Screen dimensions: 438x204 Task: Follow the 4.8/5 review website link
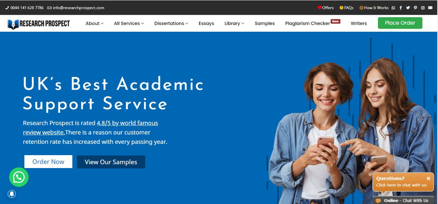tap(90, 128)
